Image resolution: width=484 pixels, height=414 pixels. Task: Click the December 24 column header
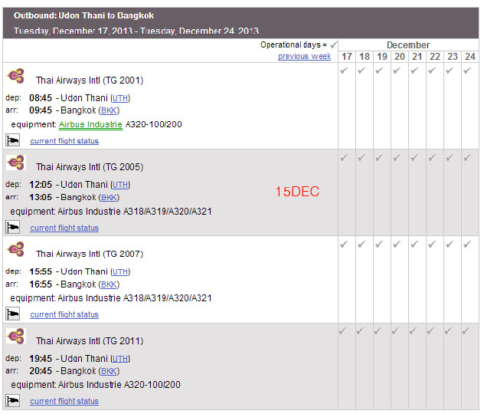(470, 57)
